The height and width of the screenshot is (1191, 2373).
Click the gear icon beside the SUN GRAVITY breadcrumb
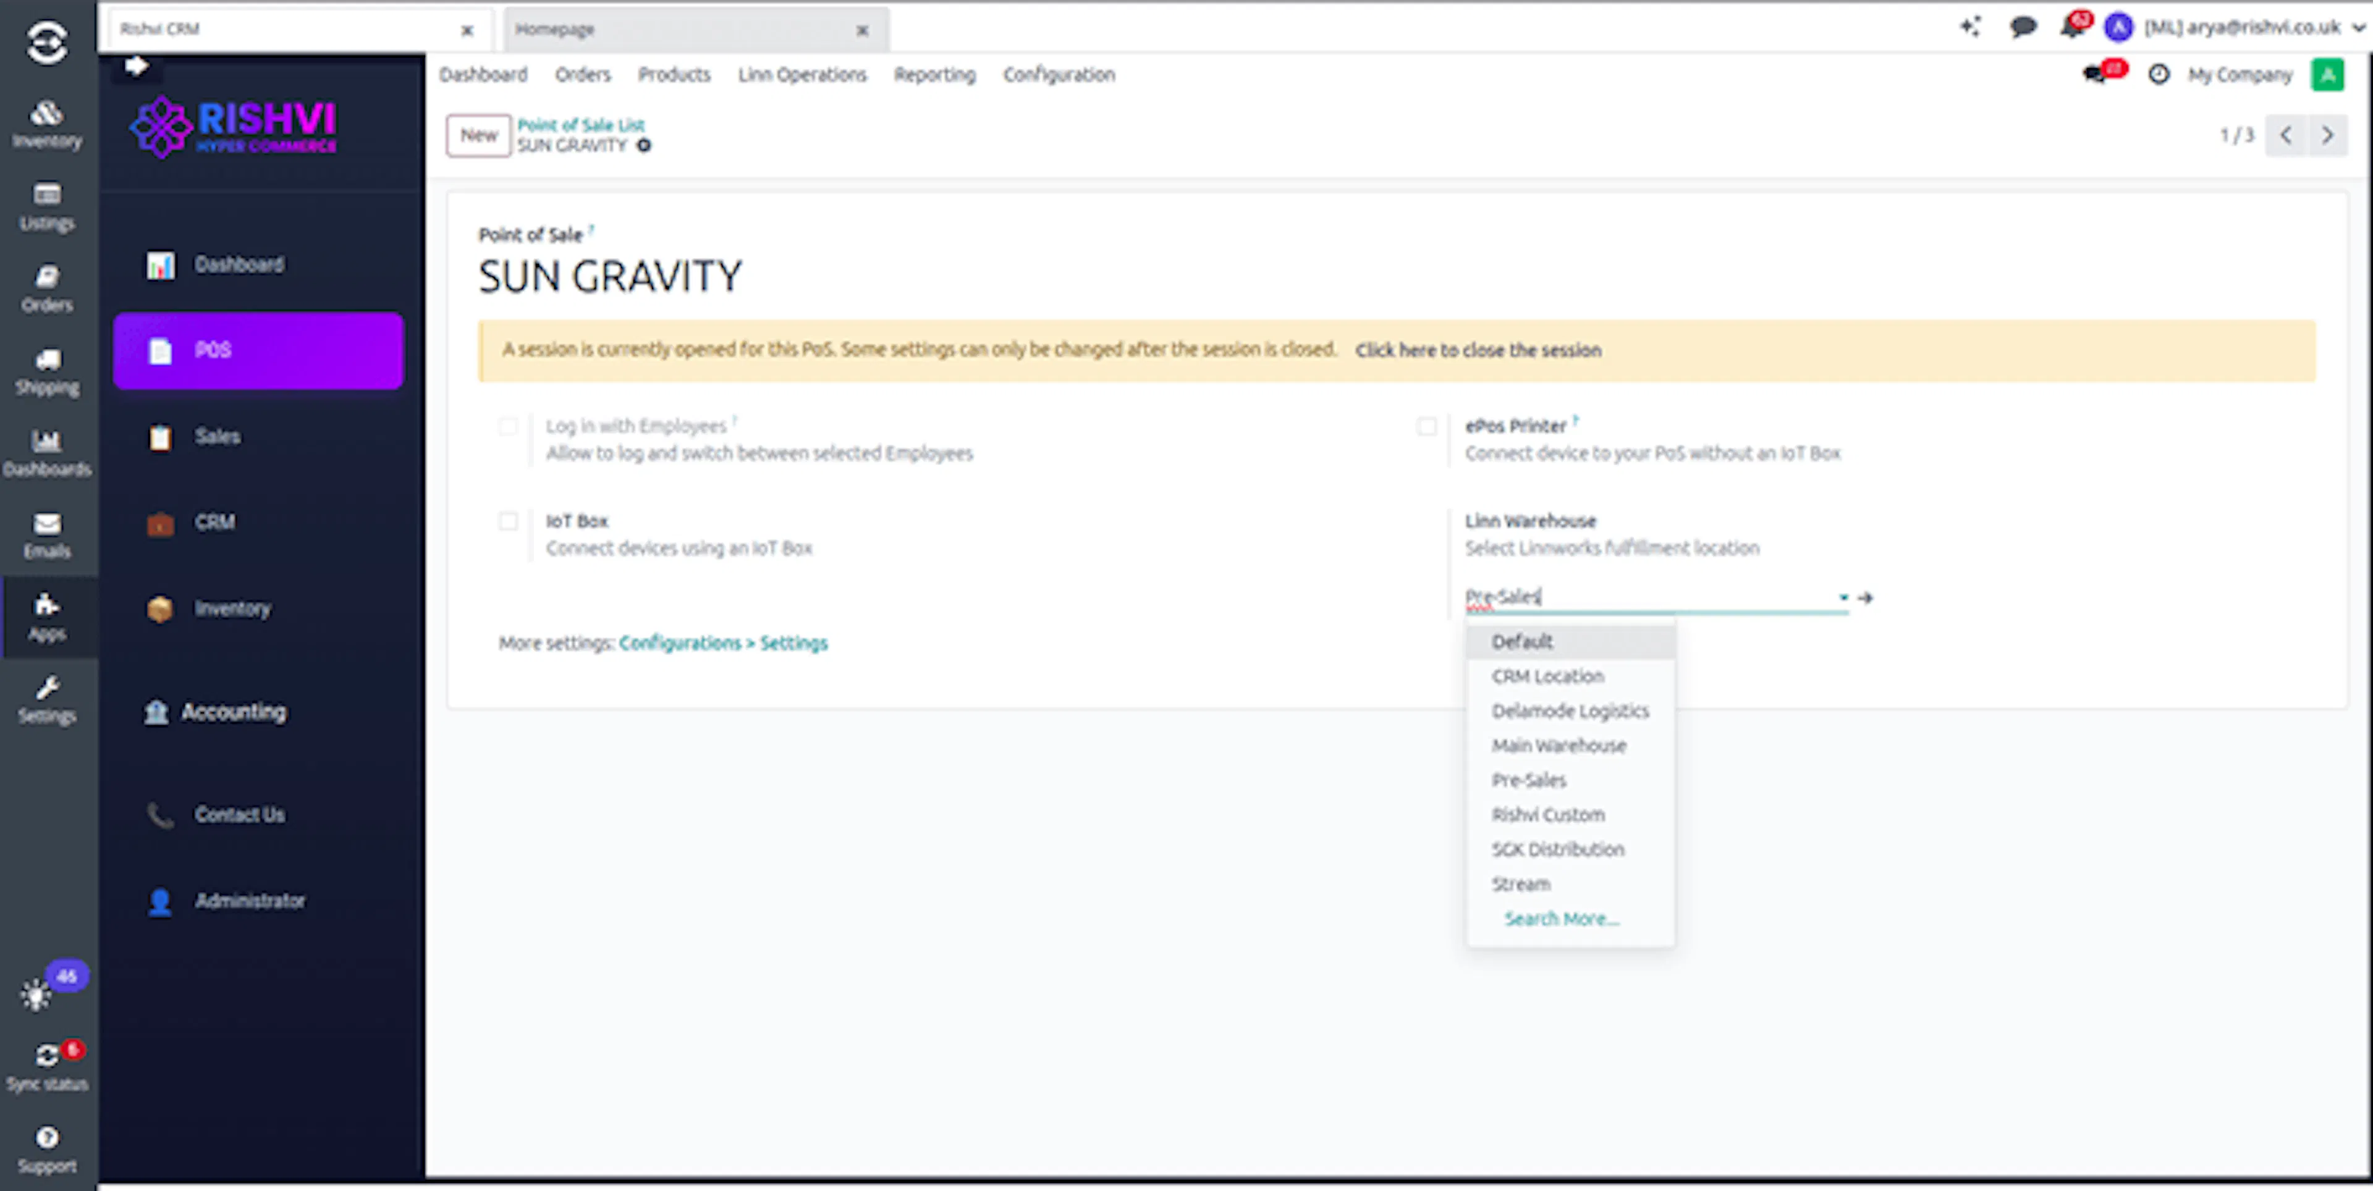point(644,146)
